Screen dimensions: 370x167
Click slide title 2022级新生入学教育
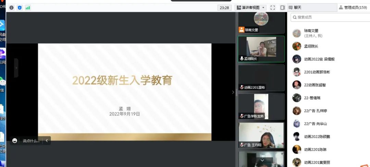[122, 80]
